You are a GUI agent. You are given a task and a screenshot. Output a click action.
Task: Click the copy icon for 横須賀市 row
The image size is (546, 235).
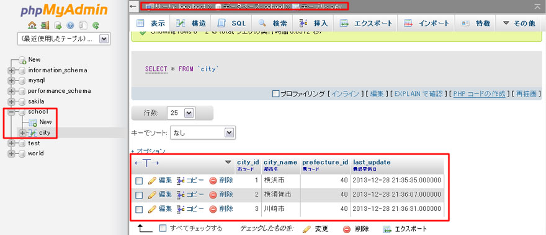181,194
